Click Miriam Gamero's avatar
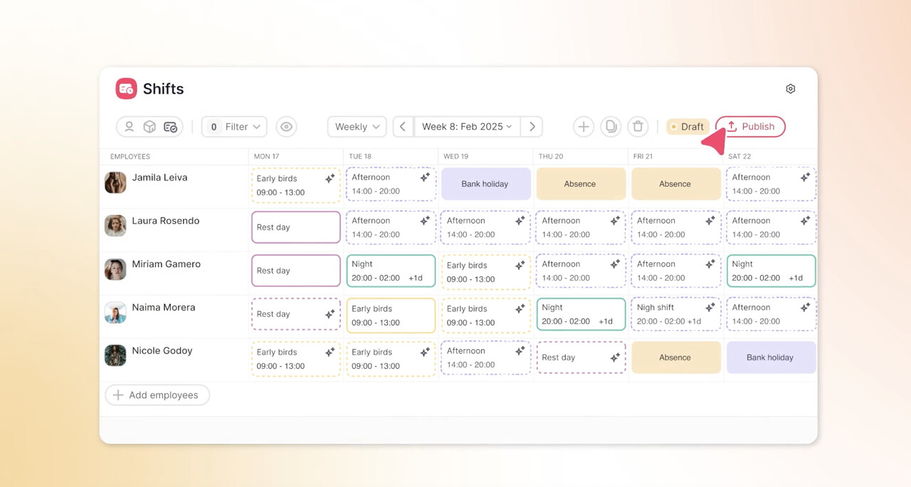911x487 pixels. [x=115, y=269]
